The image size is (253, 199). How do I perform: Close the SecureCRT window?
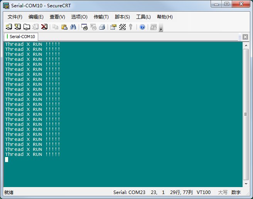241,4
